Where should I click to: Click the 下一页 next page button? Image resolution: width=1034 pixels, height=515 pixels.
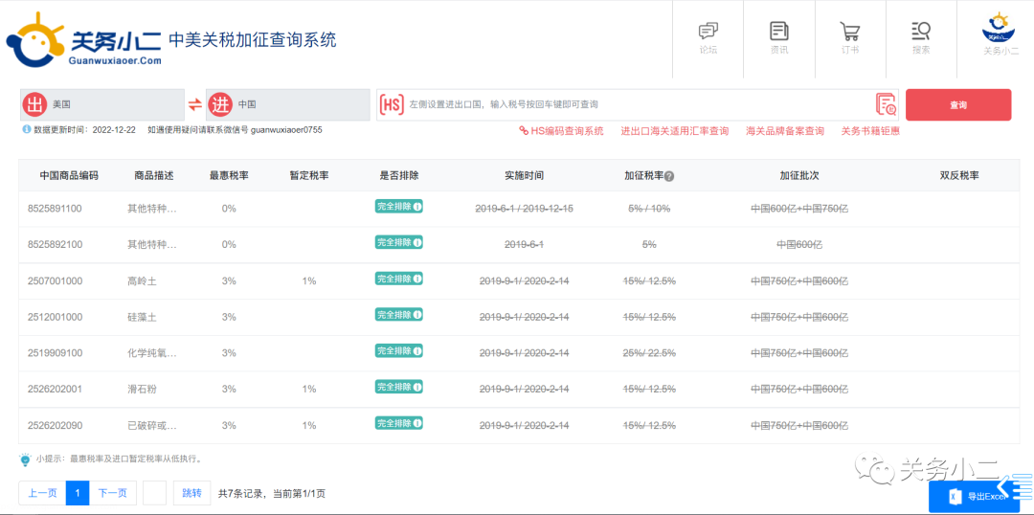click(113, 493)
